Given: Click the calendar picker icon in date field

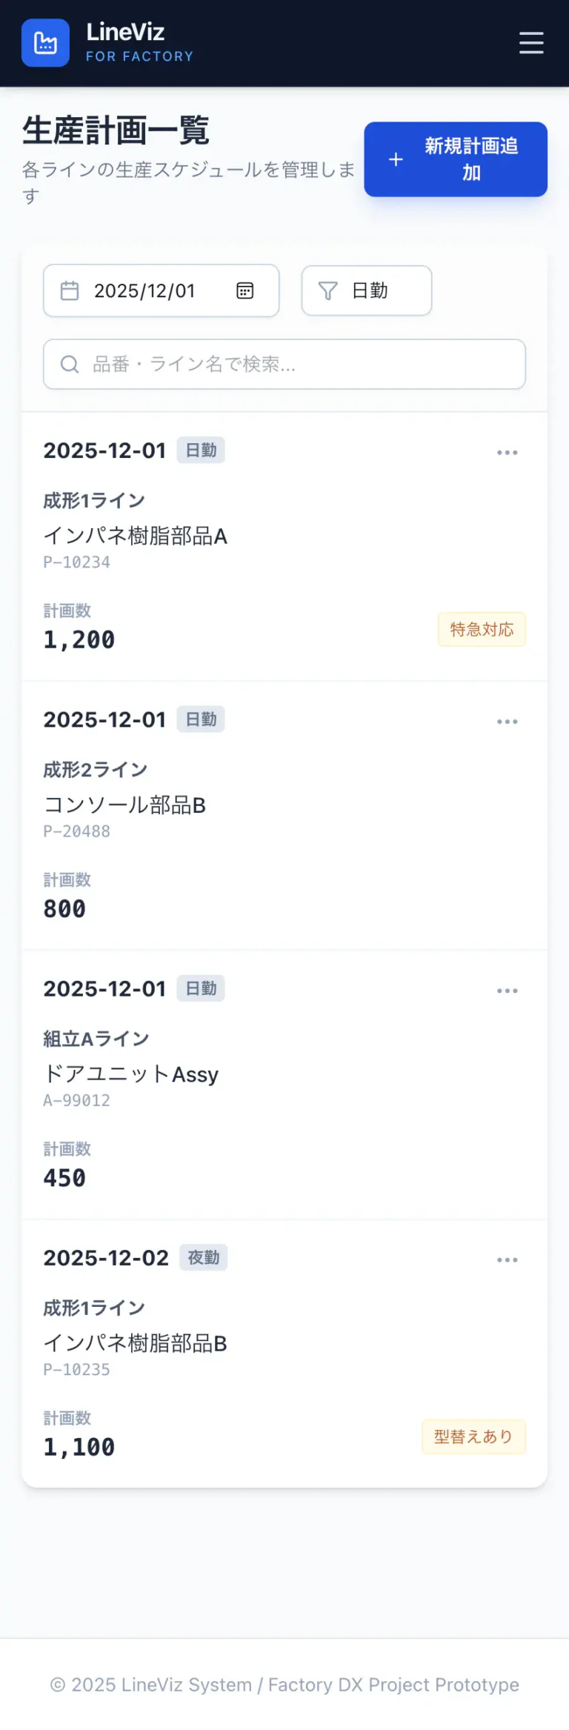Looking at the screenshot, I should [x=244, y=290].
